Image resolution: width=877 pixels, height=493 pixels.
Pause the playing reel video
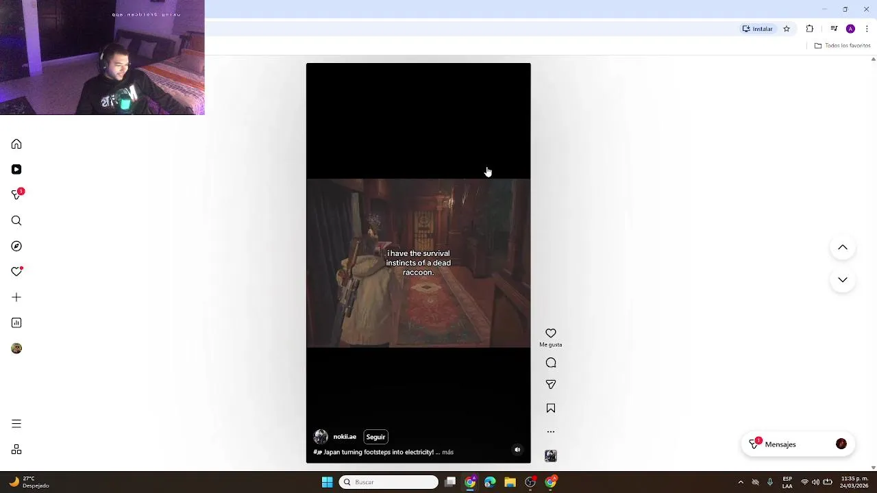[x=418, y=264]
